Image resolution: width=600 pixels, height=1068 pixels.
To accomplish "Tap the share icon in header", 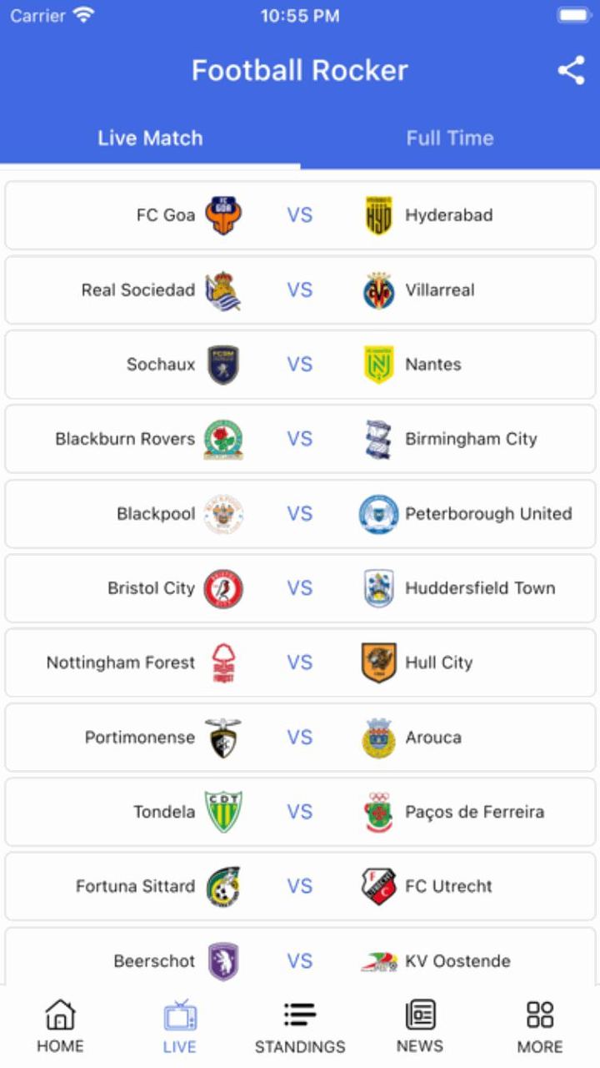I will pyautogui.click(x=572, y=71).
